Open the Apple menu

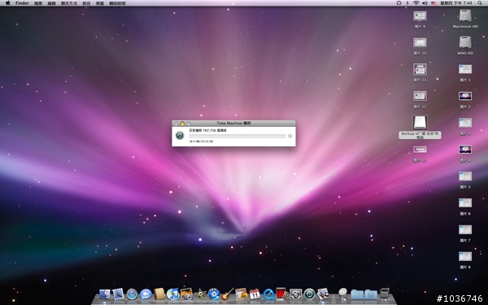click(8, 3)
